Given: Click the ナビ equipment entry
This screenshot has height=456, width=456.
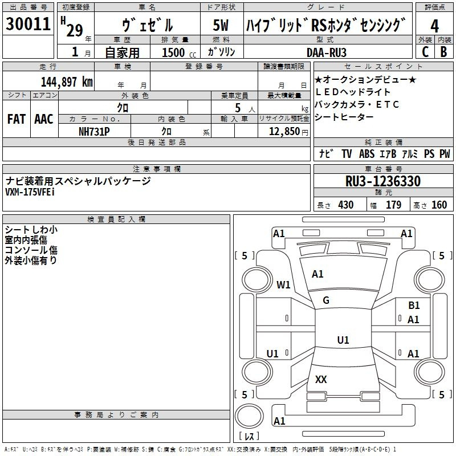Looking at the screenshot, I should (325, 153).
